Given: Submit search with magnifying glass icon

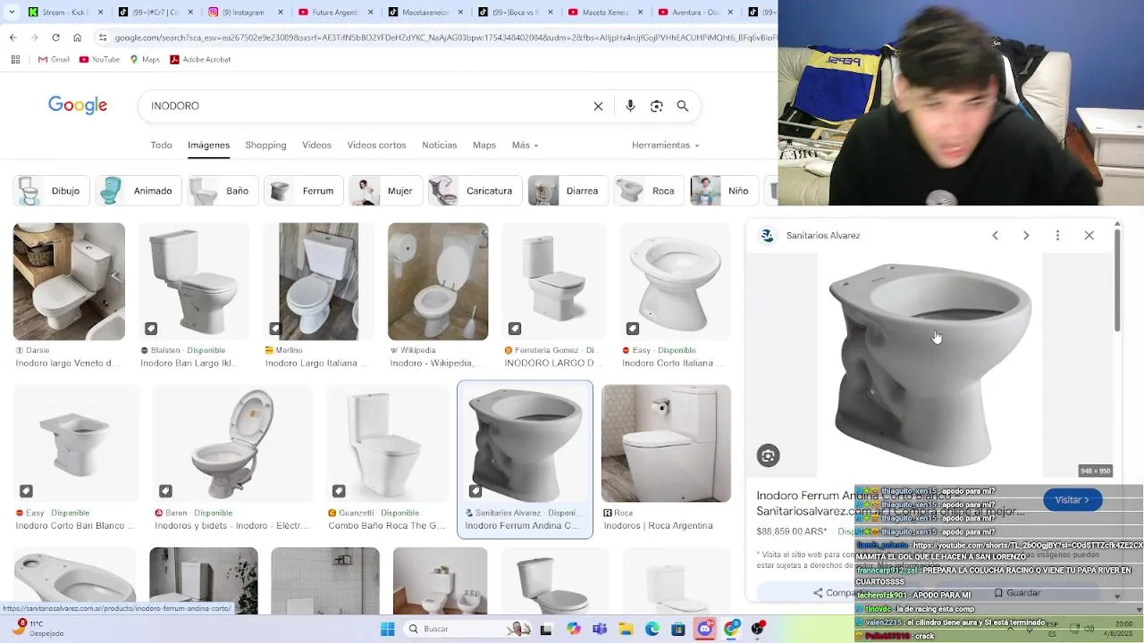Looking at the screenshot, I should (x=683, y=106).
